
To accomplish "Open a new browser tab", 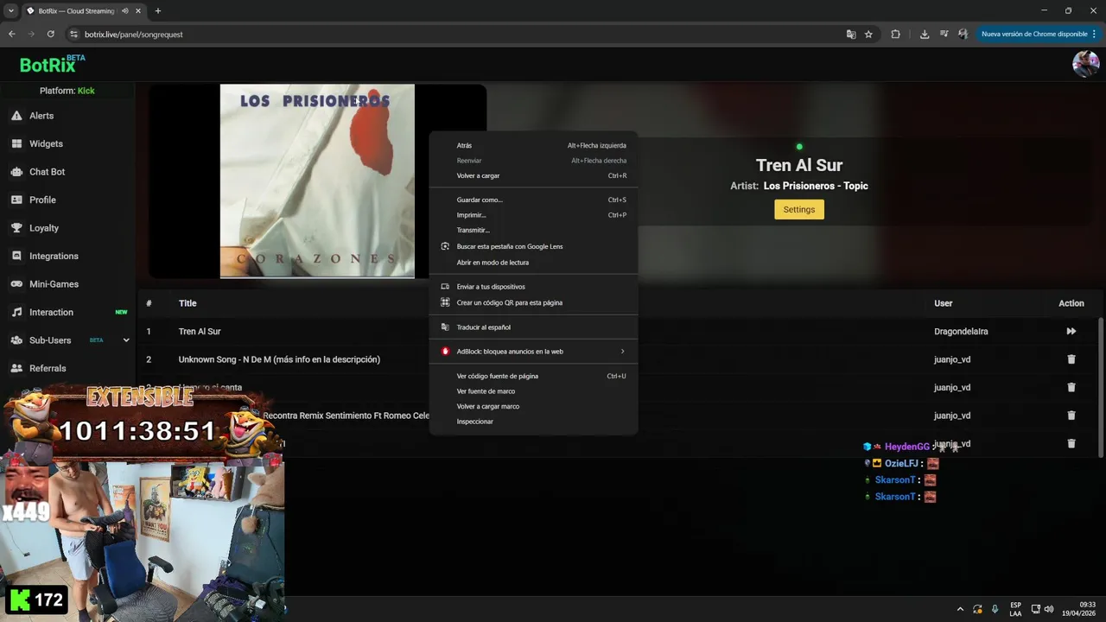I will coord(157,11).
